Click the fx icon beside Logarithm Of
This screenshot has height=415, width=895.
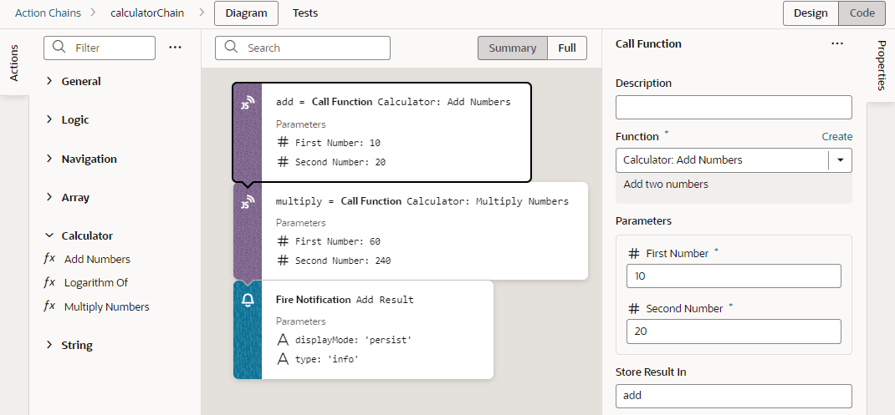(x=49, y=282)
